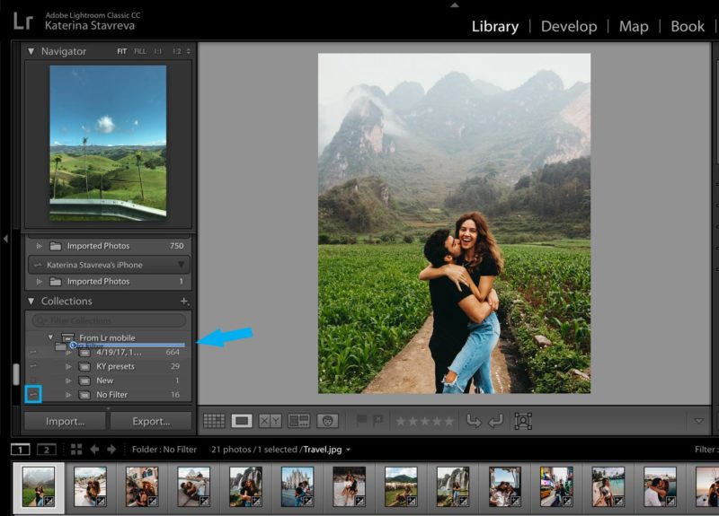Toggle sync for No Filter collection
Viewport: 719px width, 516px height.
point(33,394)
